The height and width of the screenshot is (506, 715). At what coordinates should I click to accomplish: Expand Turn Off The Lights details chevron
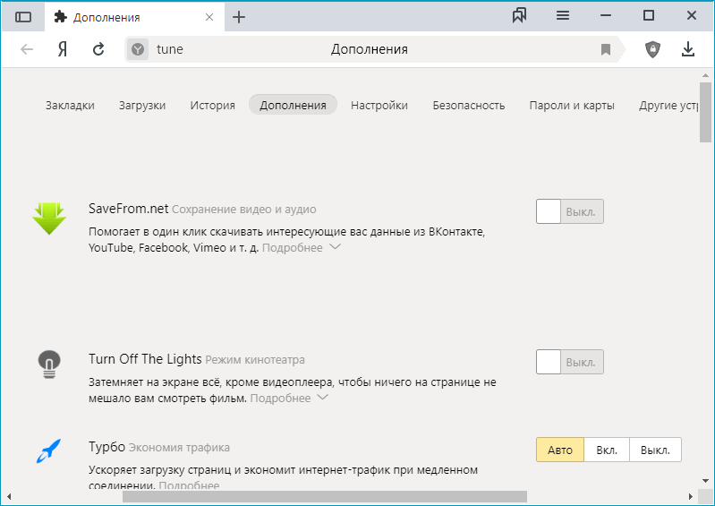point(323,398)
